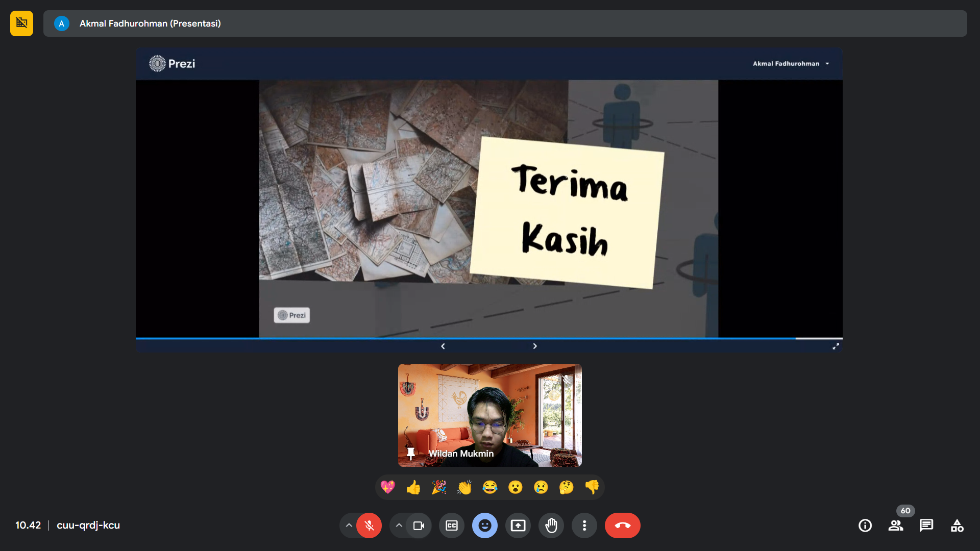Viewport: 980px width, 551px height.
Task: Show the participants list (60 people)
Action: coord(896,525)
